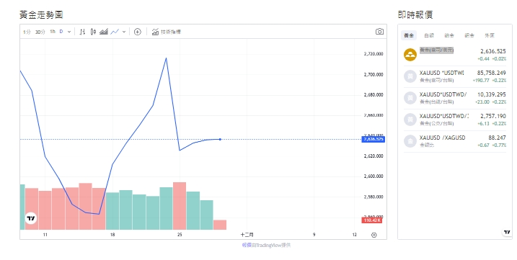
Task: Click the icon beside XAUUSD/XAGUSD row
Action: pos(410,141)
